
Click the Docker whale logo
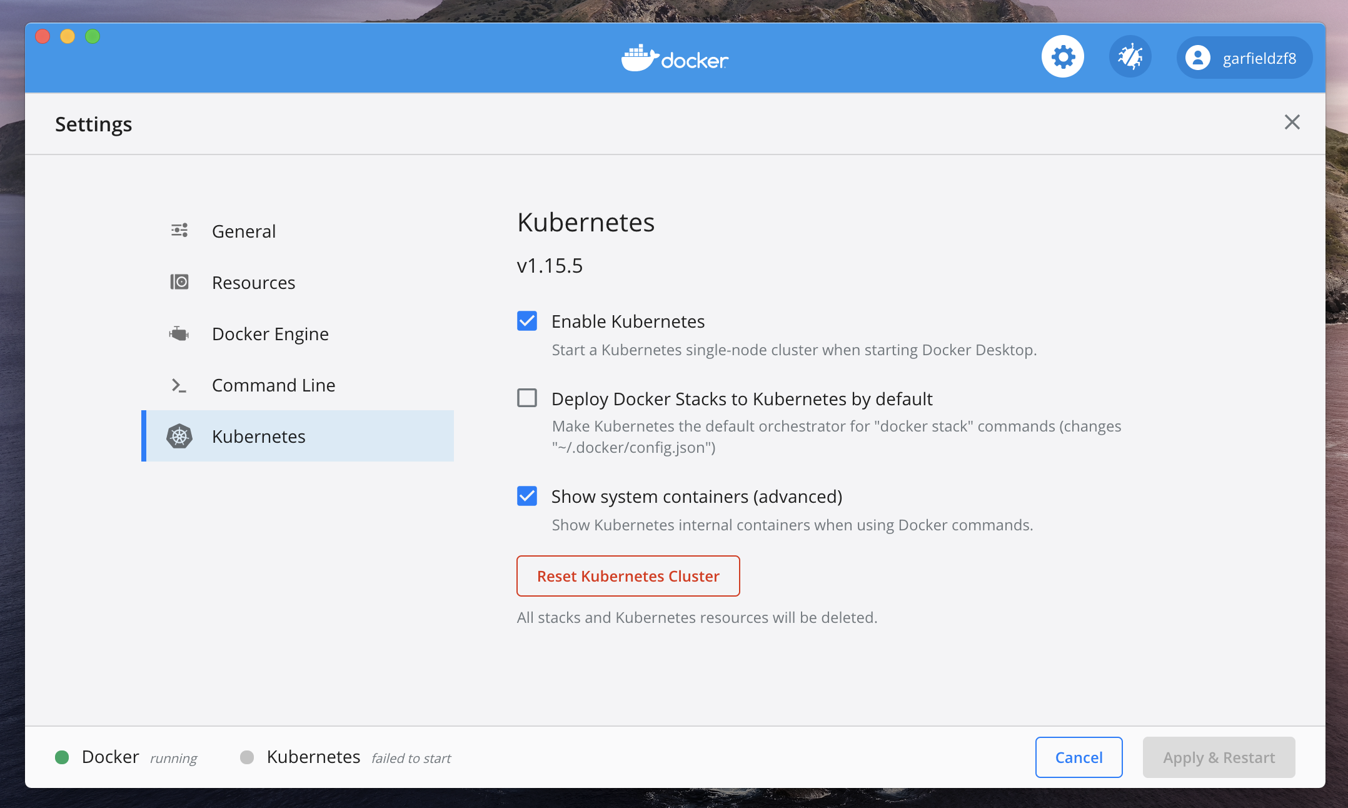point(639,58)
